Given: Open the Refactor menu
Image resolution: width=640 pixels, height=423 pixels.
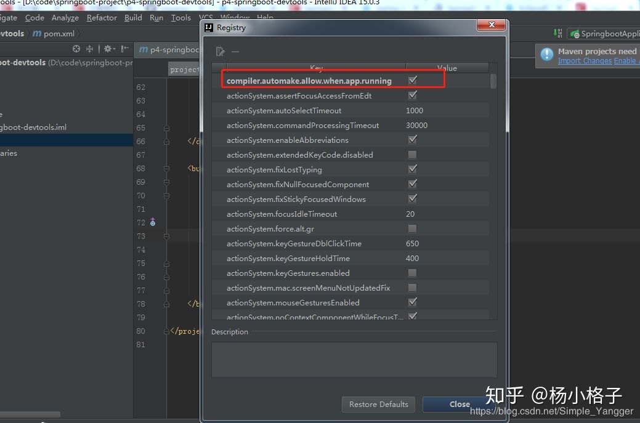Looking at the screenshot, I should click(102, 17).
